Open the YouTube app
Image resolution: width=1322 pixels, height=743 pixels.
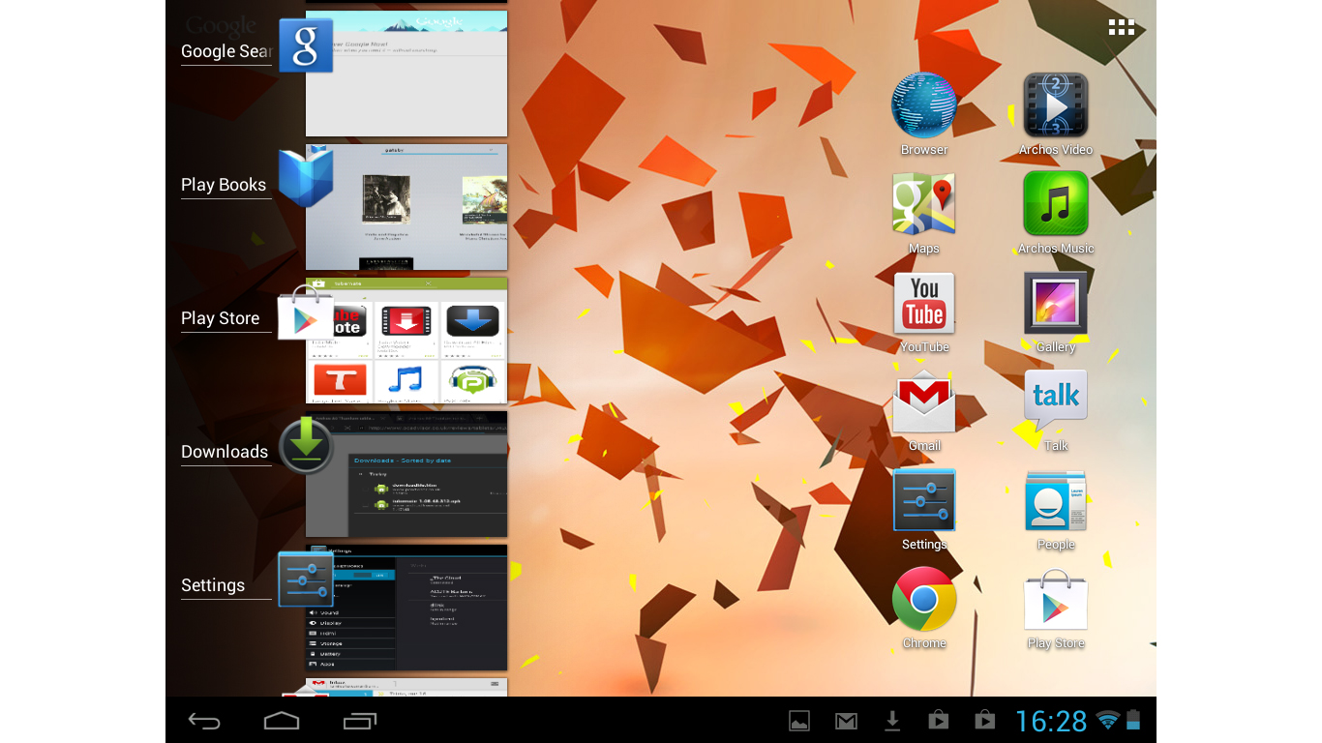(924, 312)
